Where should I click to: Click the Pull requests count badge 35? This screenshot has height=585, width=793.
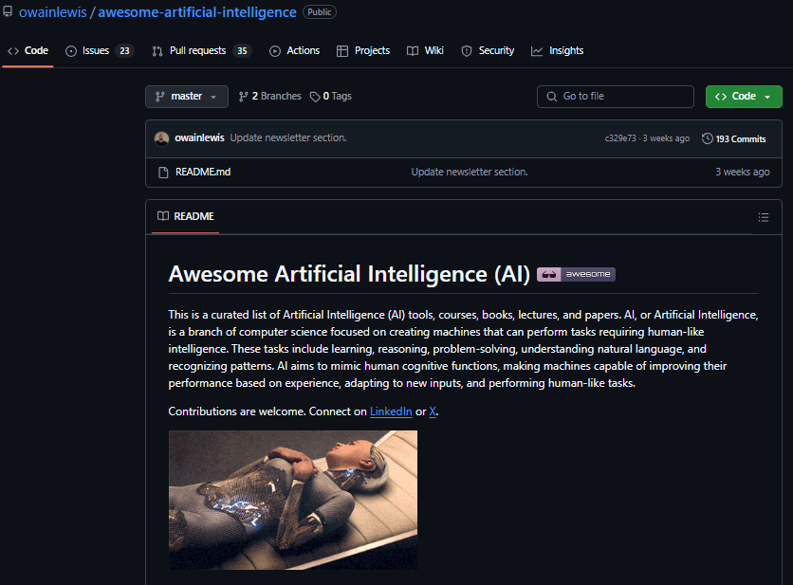point(242,50)
